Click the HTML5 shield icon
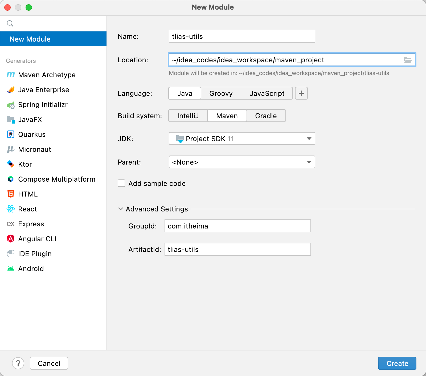Image resolution: width=426 pixels, height=376 pixels. pyautogui.click(x=11, y=194)
